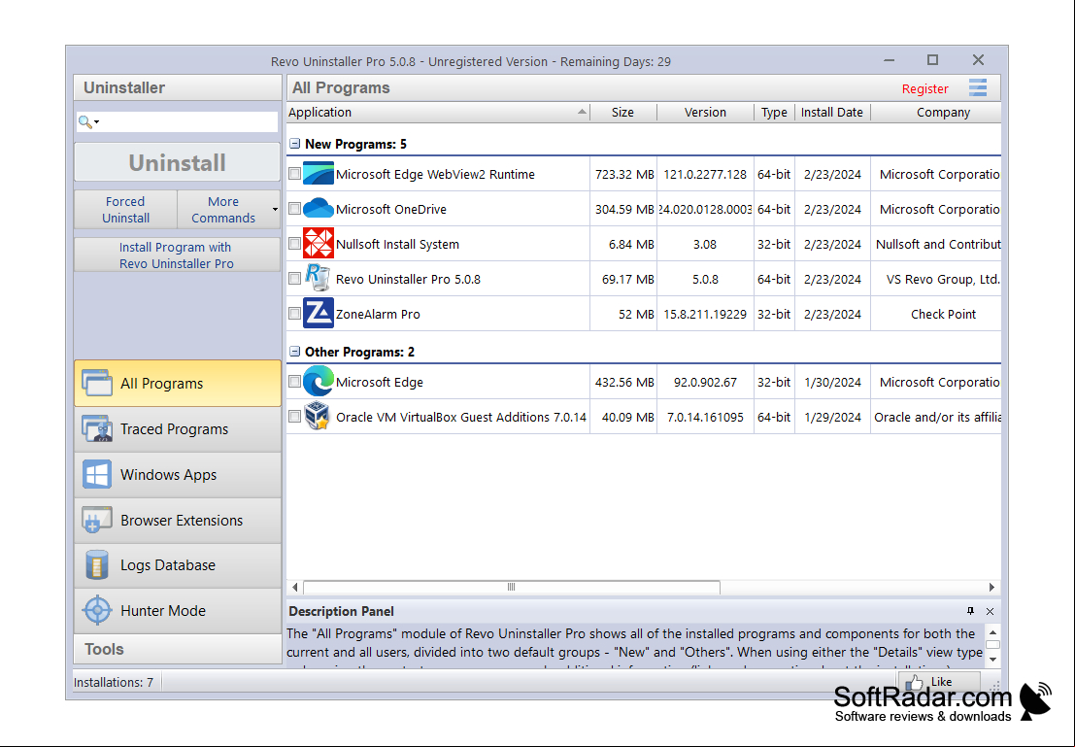
Task: Click the 1/29/2024 install date cell
Action: click(832, 417)
